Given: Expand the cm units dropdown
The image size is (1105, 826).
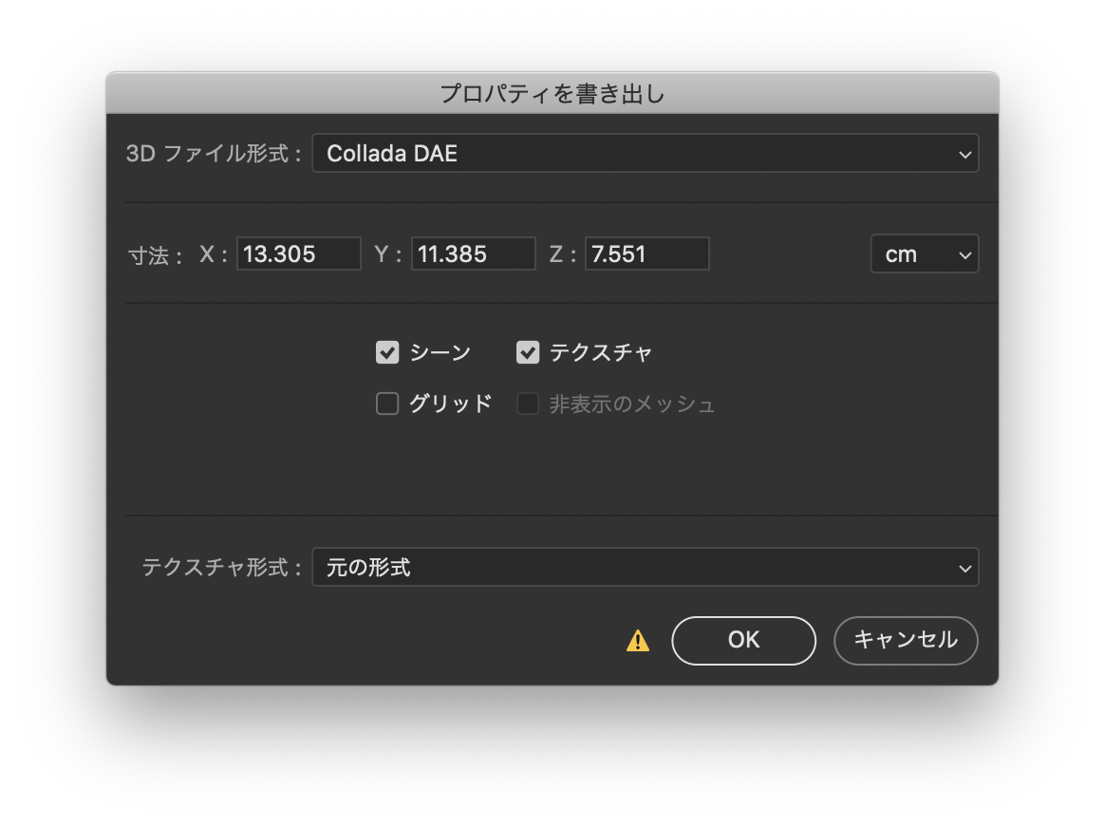Looking at the screenshot, I should coord(924,254).
